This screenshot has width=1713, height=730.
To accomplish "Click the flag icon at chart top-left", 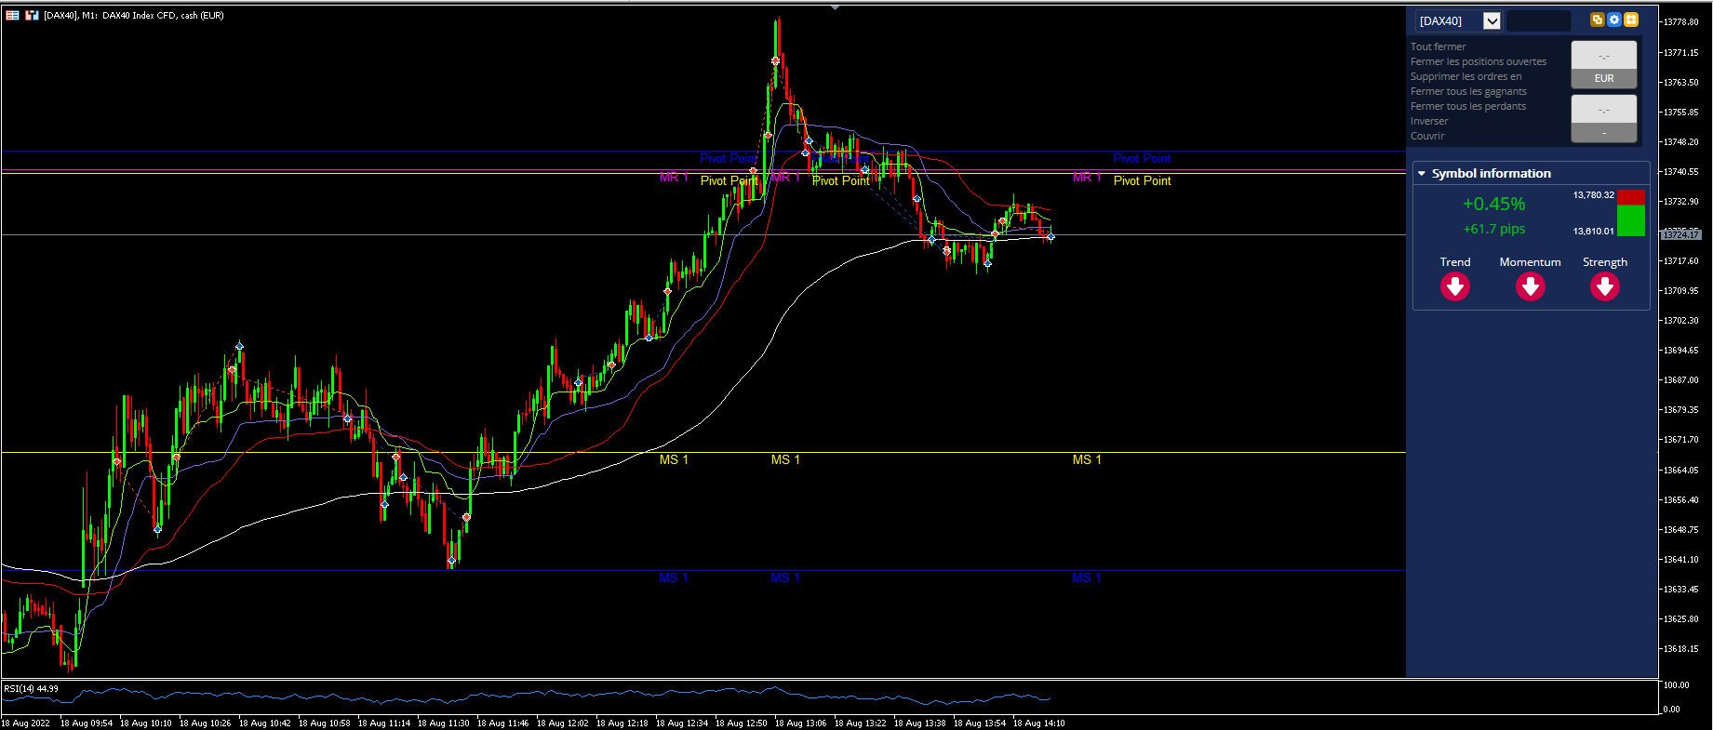I will pos(12,15).
